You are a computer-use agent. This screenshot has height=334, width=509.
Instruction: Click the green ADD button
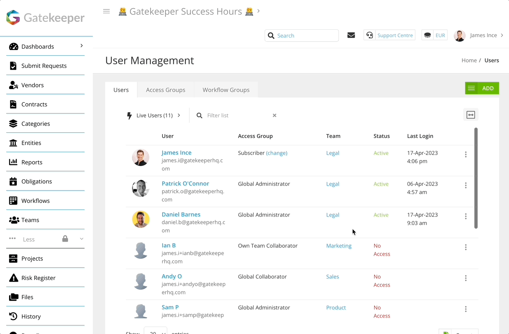488,88
